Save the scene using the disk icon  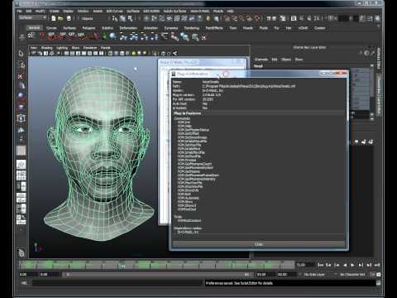coord(69,18)
